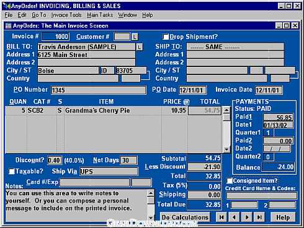Screen dimensions: 304x228
Task: Click the Ship To Address 1 field
Action: coord(235,55)
